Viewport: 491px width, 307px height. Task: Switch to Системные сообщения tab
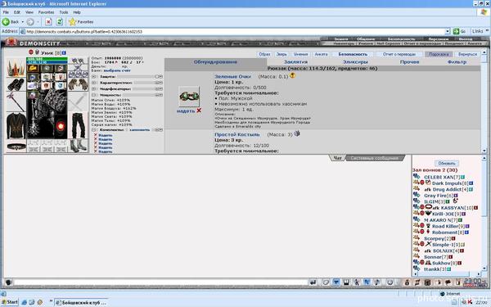(374, 158)
